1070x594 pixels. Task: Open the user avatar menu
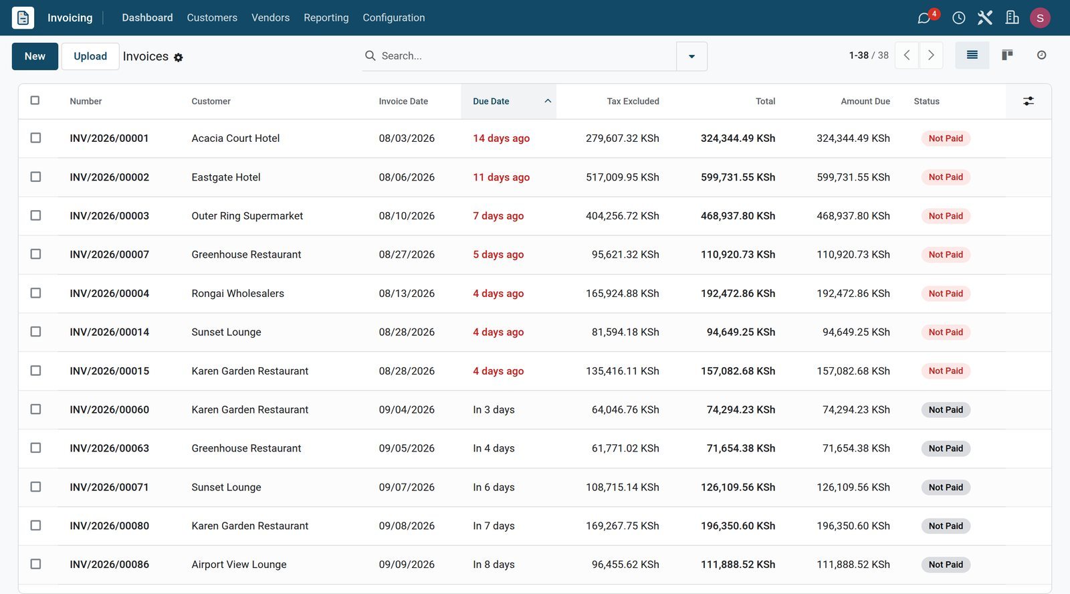(x=1040, y=18)
